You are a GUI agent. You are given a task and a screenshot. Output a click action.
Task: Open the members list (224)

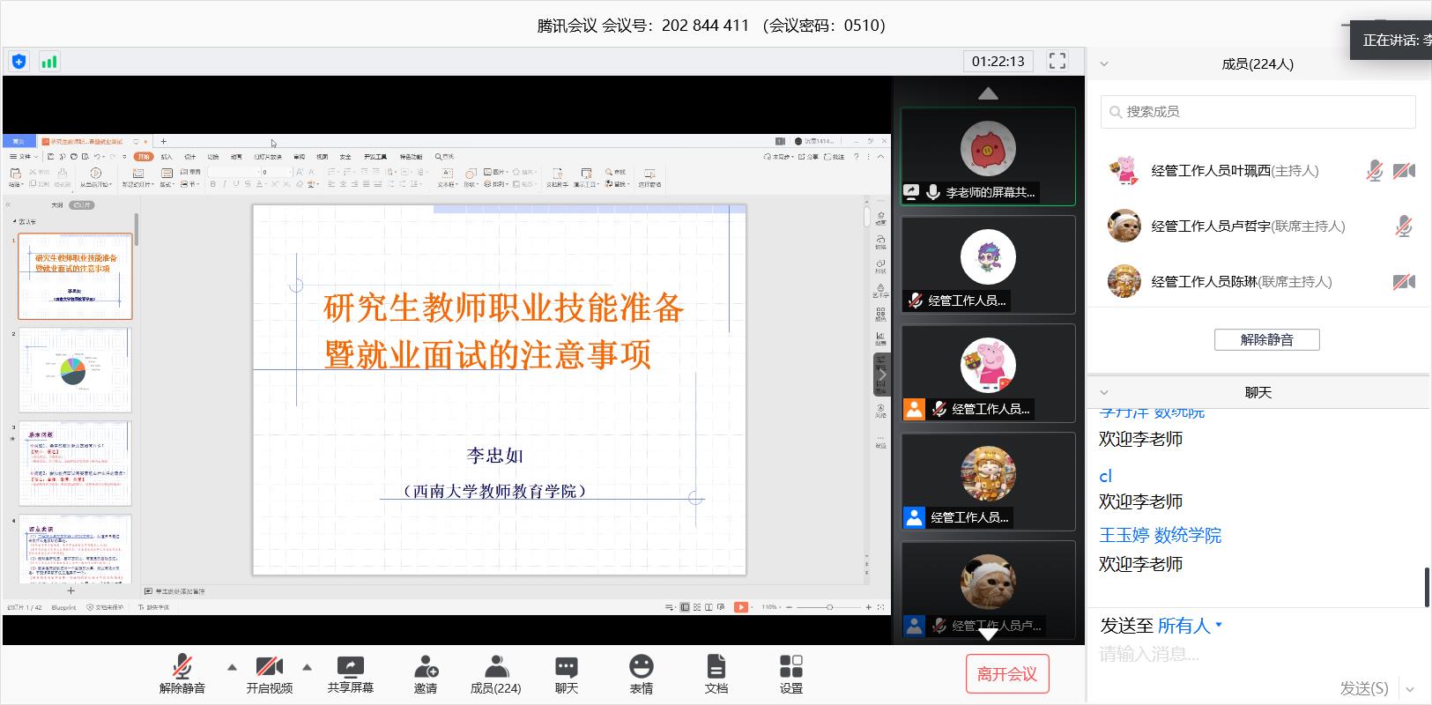tap(495, 674)
